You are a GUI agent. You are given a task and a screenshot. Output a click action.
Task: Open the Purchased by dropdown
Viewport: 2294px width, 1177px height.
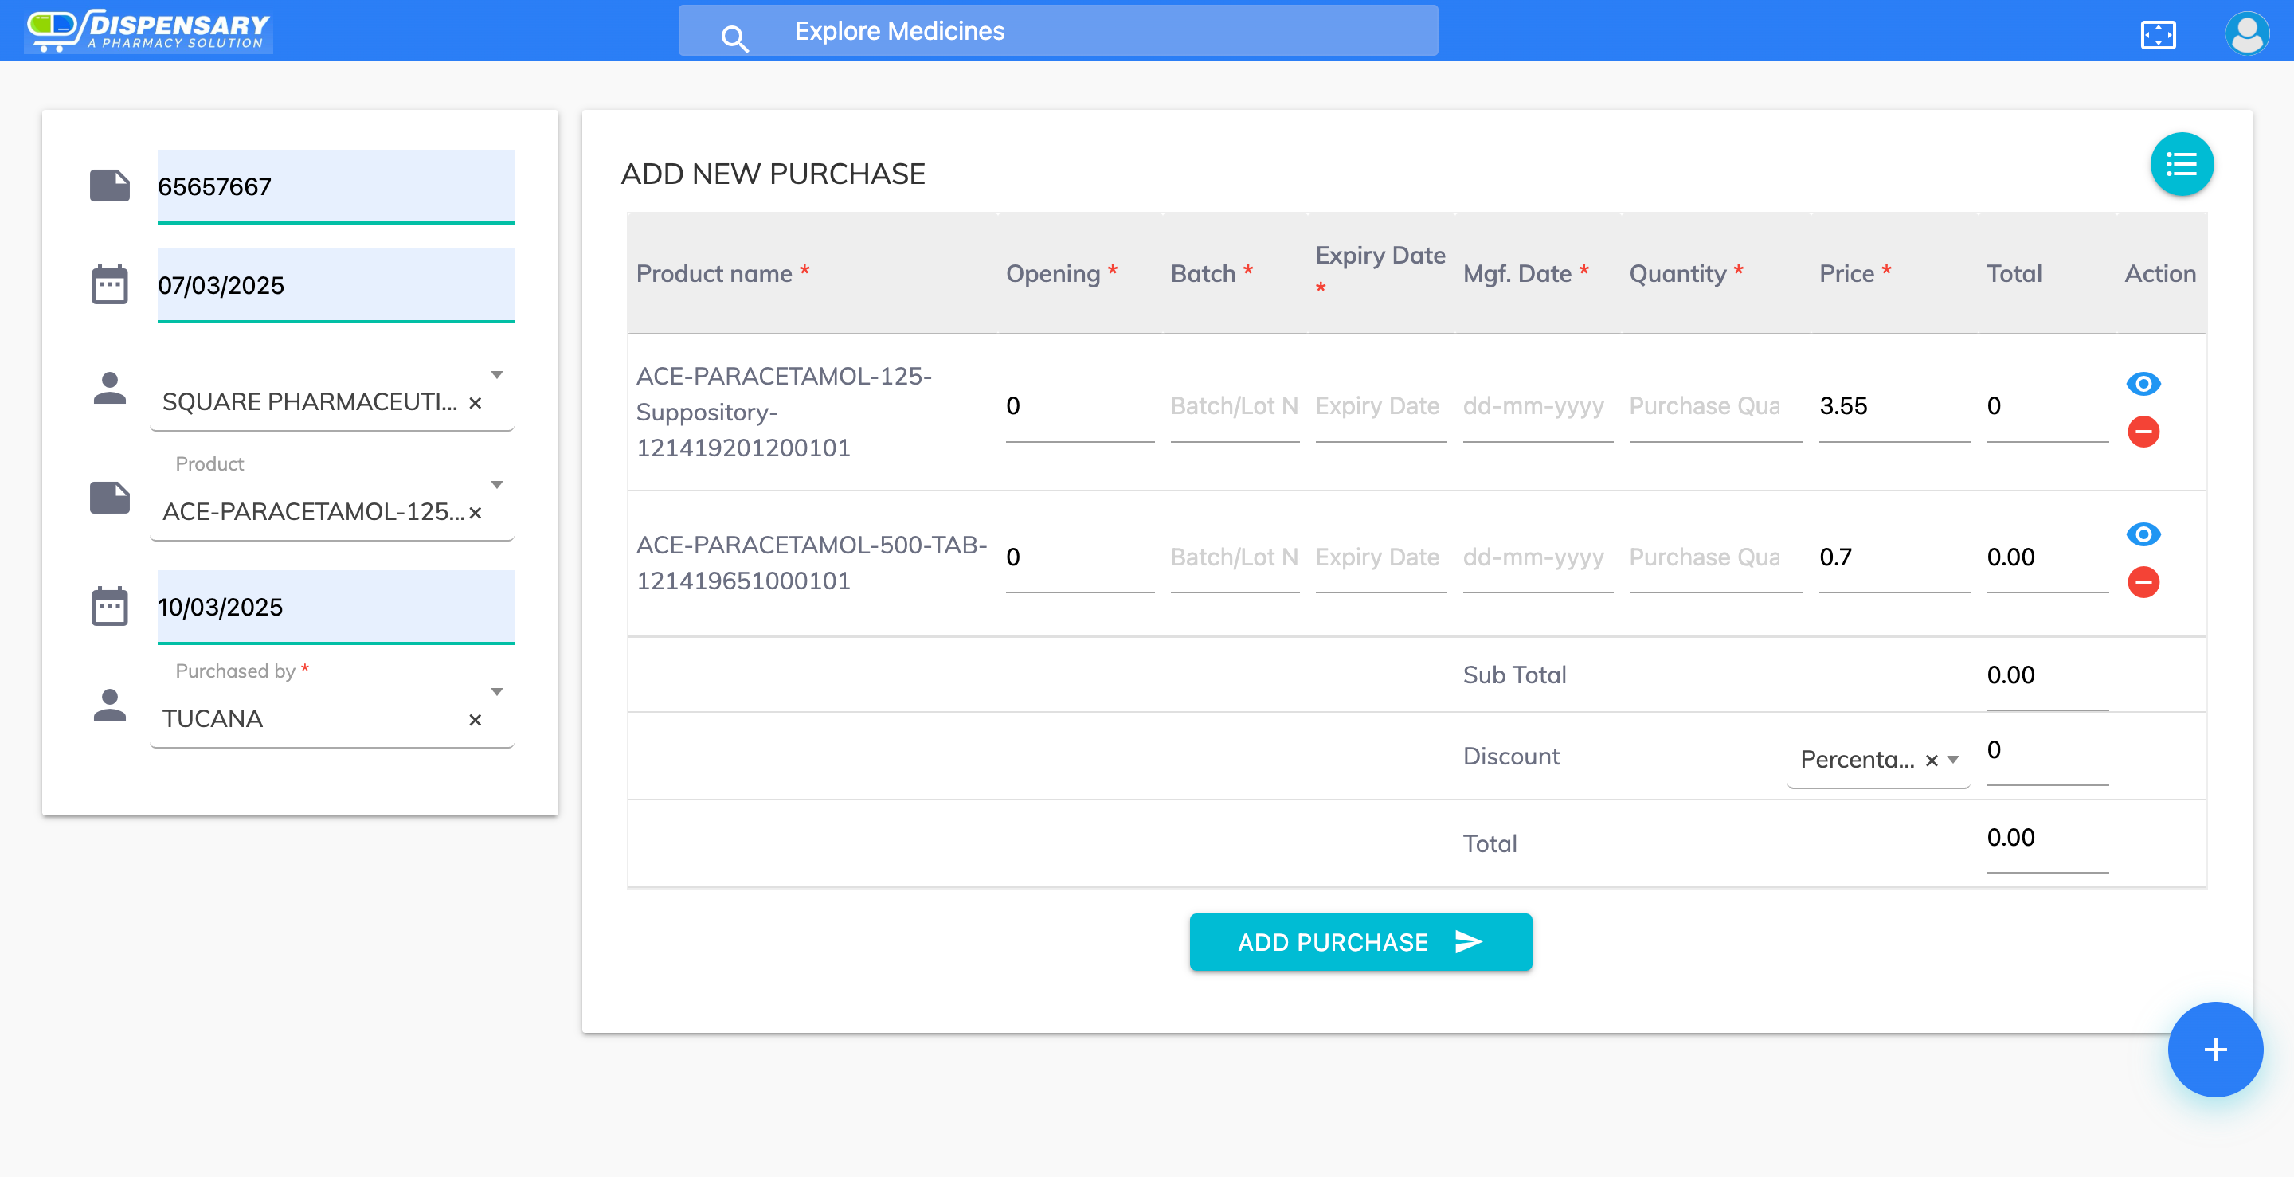pyautogui.click(x=497, y=692)
